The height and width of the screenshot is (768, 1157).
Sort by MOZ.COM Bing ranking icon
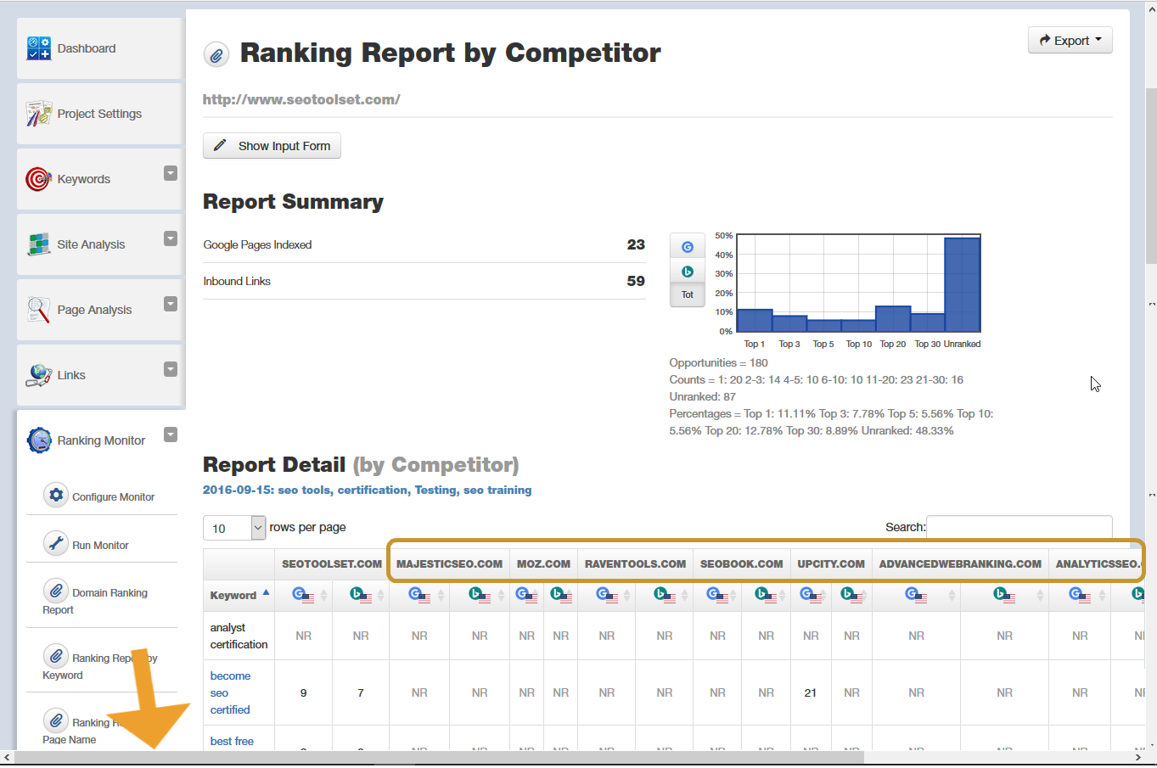click(560, 595)
